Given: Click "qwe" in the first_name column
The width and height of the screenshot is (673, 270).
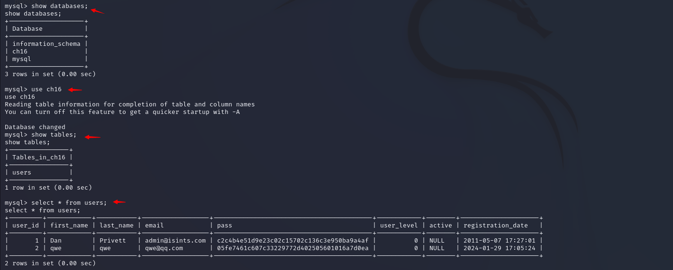Looking at the screenshot, I should tap(56, 248).
